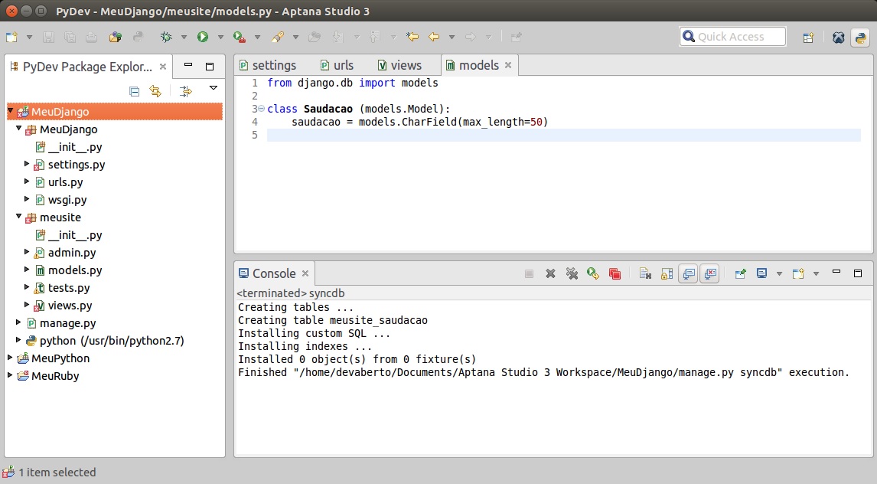Collapse the meusite package tree node
The image size is (877, 484).
(19, 217)
